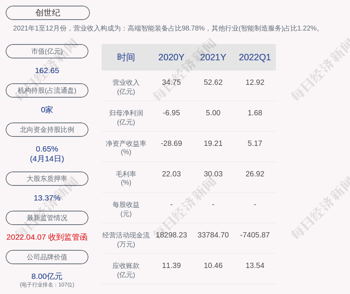Click the 时间 table header
This screenshot has height=294, width=350.
126,57
